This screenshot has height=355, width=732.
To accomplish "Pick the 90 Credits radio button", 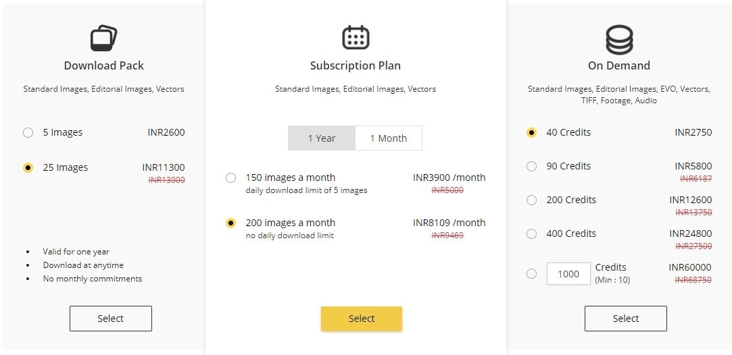I will pos(531,167).
